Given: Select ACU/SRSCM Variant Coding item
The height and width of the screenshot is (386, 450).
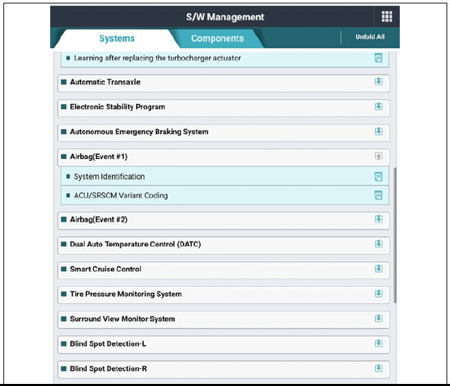Looking at the screenshot, I should coord(121,195).
